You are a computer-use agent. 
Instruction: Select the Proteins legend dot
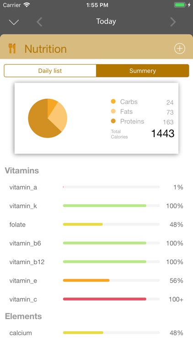pos(113,121)
